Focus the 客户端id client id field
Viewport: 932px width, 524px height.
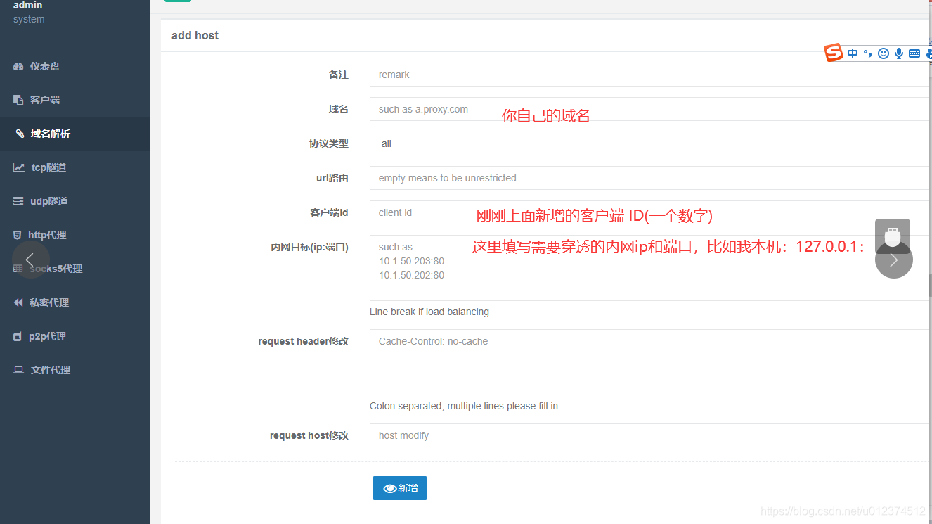[x=650, y=212]
